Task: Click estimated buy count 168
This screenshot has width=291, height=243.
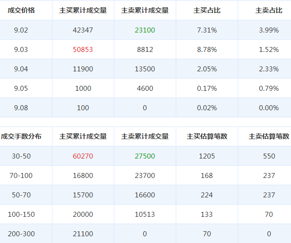Action: coord(207,176)
